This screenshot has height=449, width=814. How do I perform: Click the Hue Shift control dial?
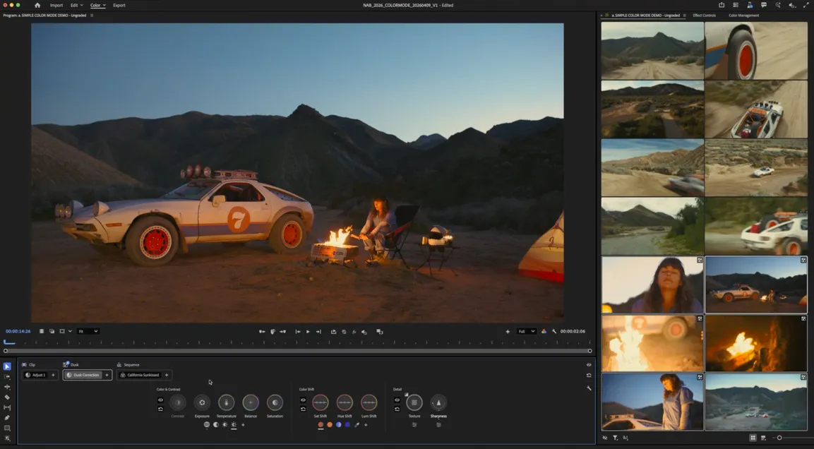pos(345,402)
